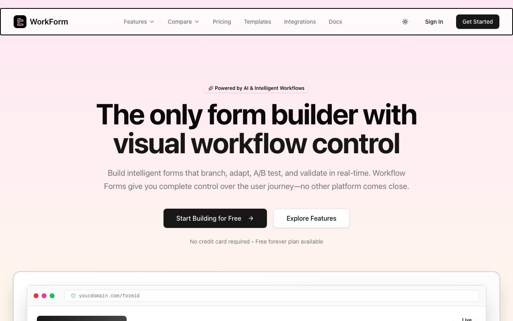Toggle the light/dark theme sun icon
Screen dimensions: 513x321
(405, 22)
